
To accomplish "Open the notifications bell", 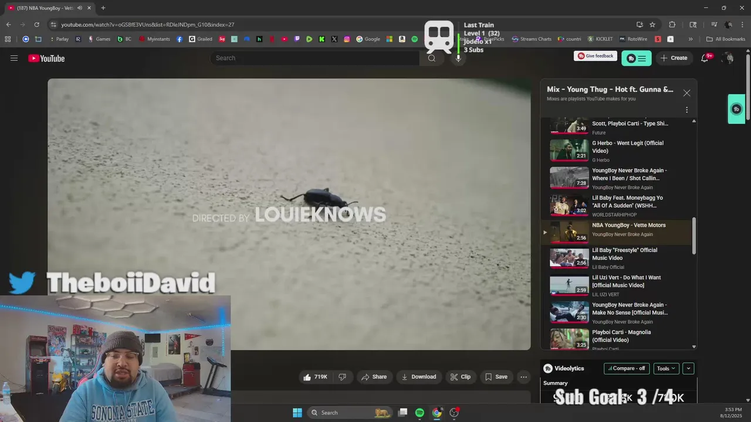I will (x=705, y=58).
